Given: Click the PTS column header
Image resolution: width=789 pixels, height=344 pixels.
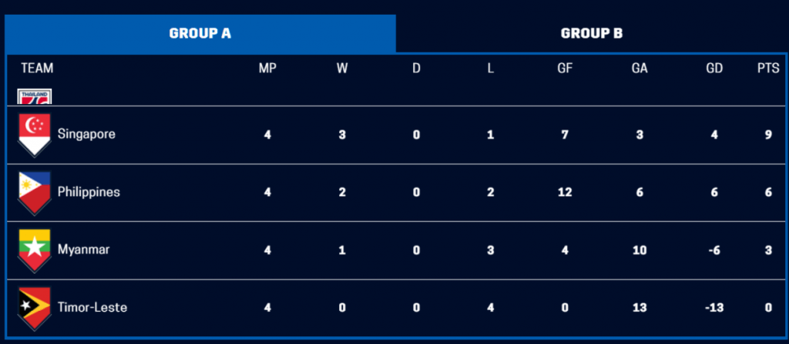Looking at the screenshot, I should coord(768,68).
